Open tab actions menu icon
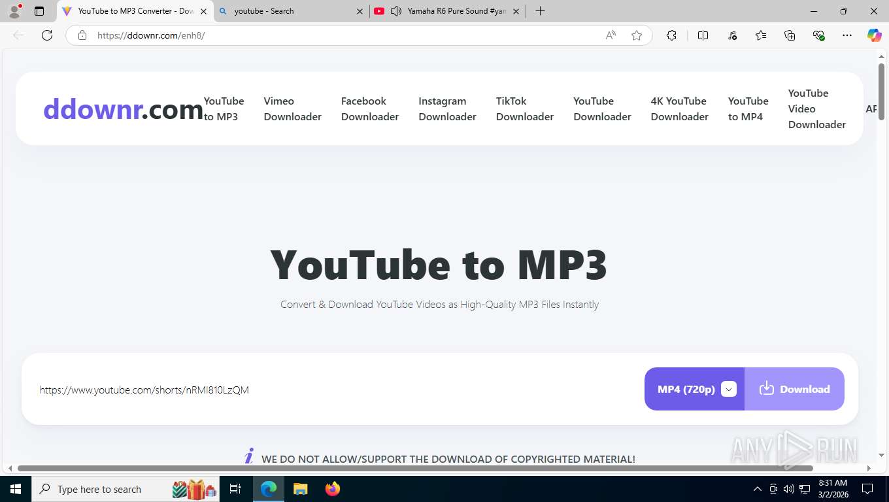The image size is (889, 502). 39,11
